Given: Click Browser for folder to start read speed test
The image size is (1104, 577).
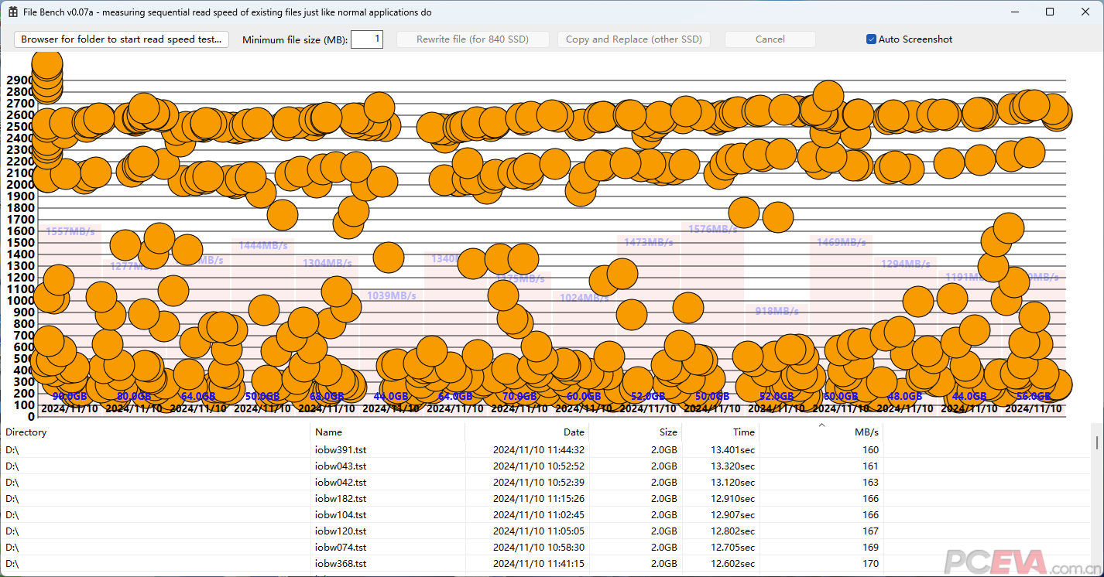Looking at the screenshot, I should [122, 39].
